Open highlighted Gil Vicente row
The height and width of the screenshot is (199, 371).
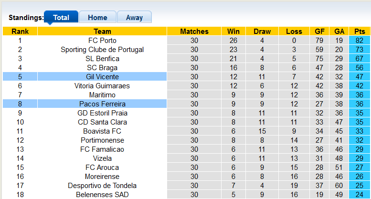coord(102,77)
